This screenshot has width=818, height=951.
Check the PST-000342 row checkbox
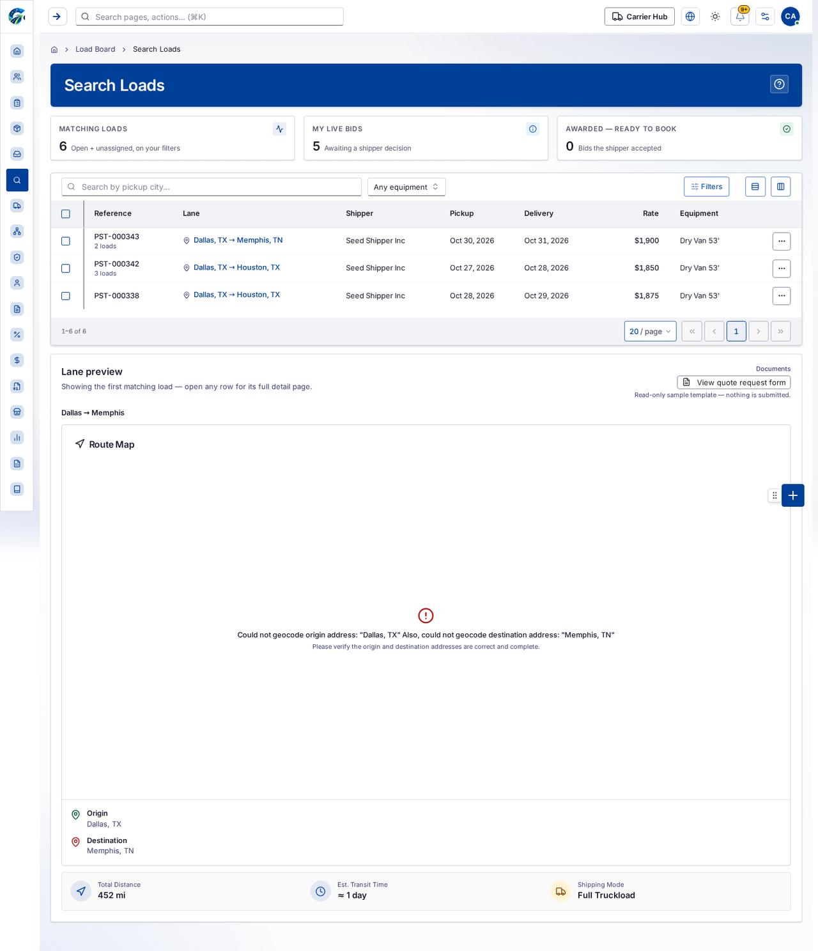66,268
